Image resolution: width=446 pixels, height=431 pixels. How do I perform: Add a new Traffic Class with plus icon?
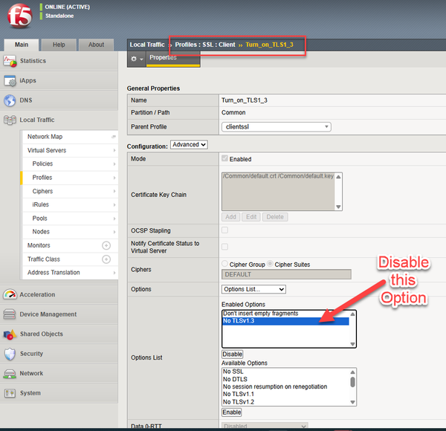click(106, 259)
